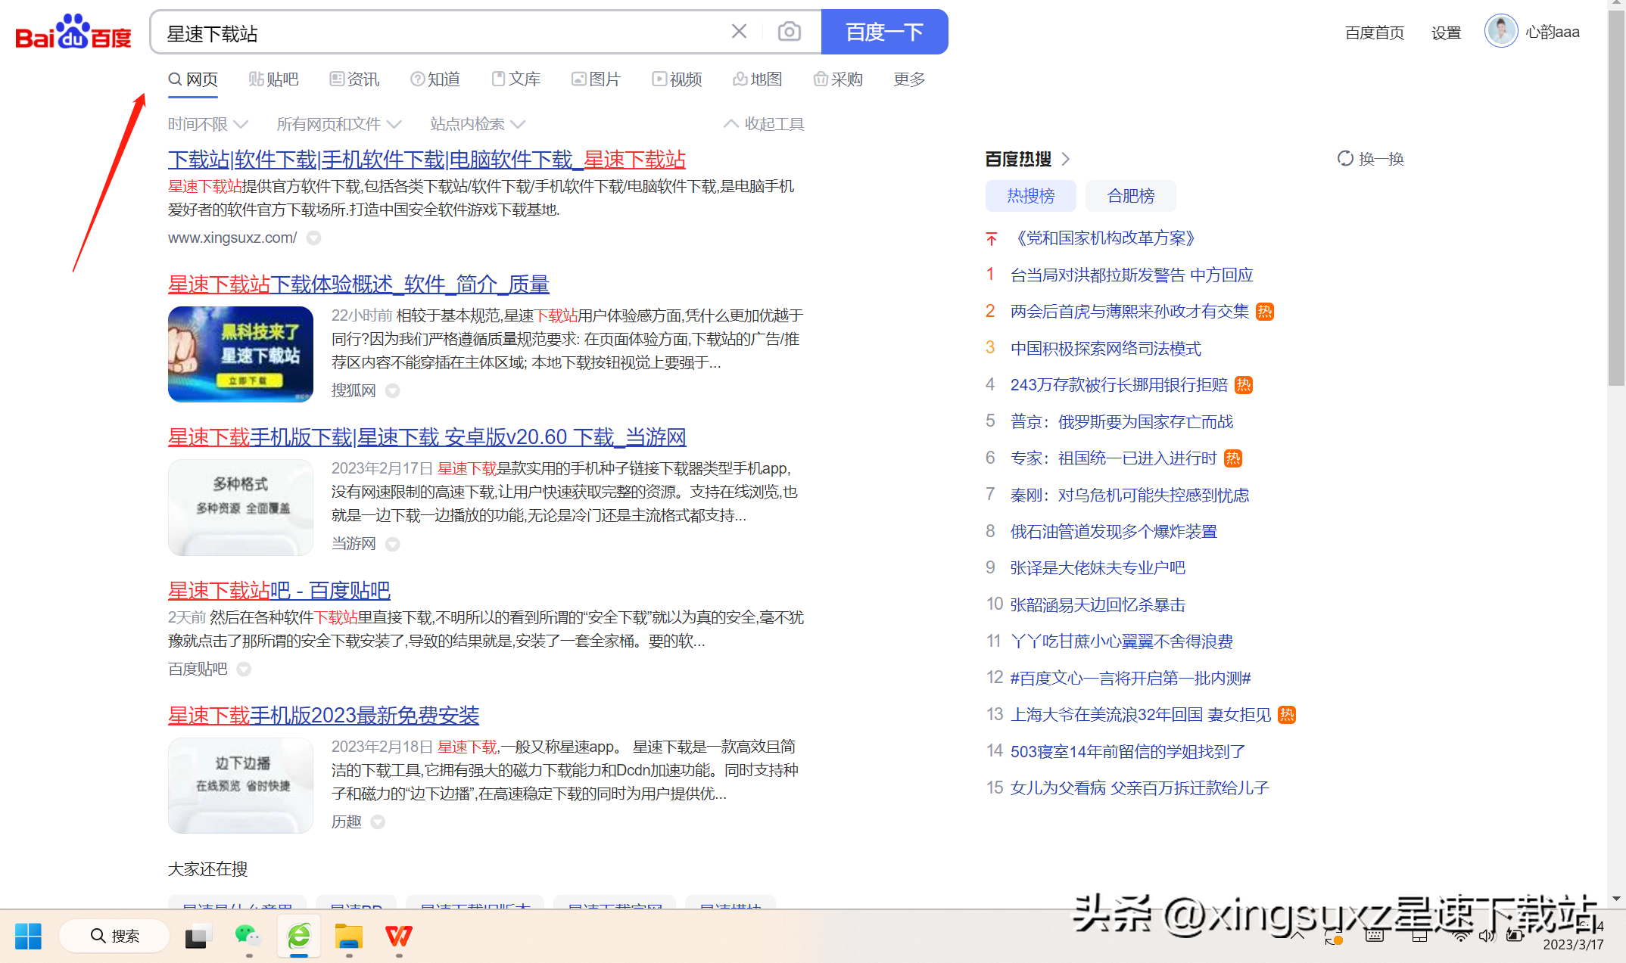Open 星速下载手机版 当游网 result link
The height and width of the screenshot is (963, 1626).
coord(427,437)
